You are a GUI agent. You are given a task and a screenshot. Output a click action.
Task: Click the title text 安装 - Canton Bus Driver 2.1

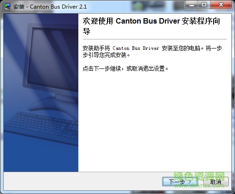pos(50,7)
